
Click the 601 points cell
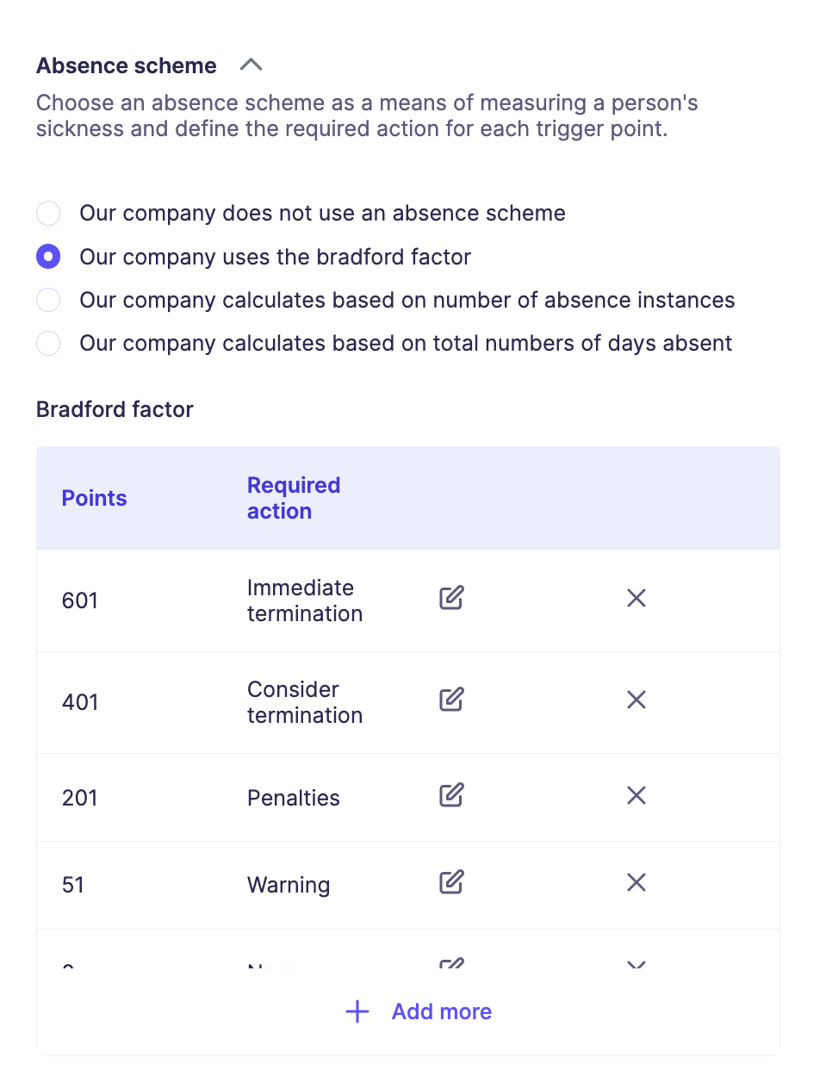pyautogui.click(x=80, y=601)
